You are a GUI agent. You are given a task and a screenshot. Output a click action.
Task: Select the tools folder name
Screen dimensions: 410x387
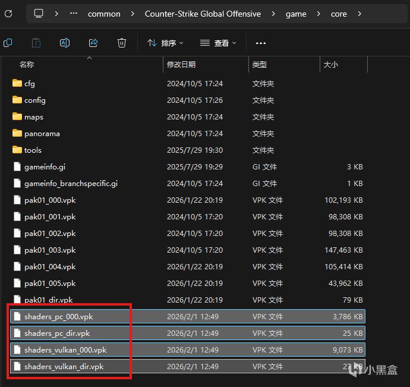[x=33, y=150]
